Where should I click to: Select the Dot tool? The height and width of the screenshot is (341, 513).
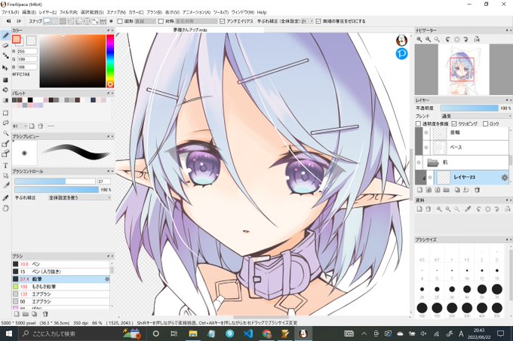5,56
